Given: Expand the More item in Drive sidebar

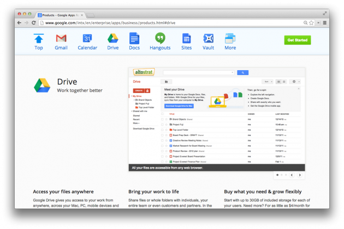Looking at the screenshot, I should 136,123.
